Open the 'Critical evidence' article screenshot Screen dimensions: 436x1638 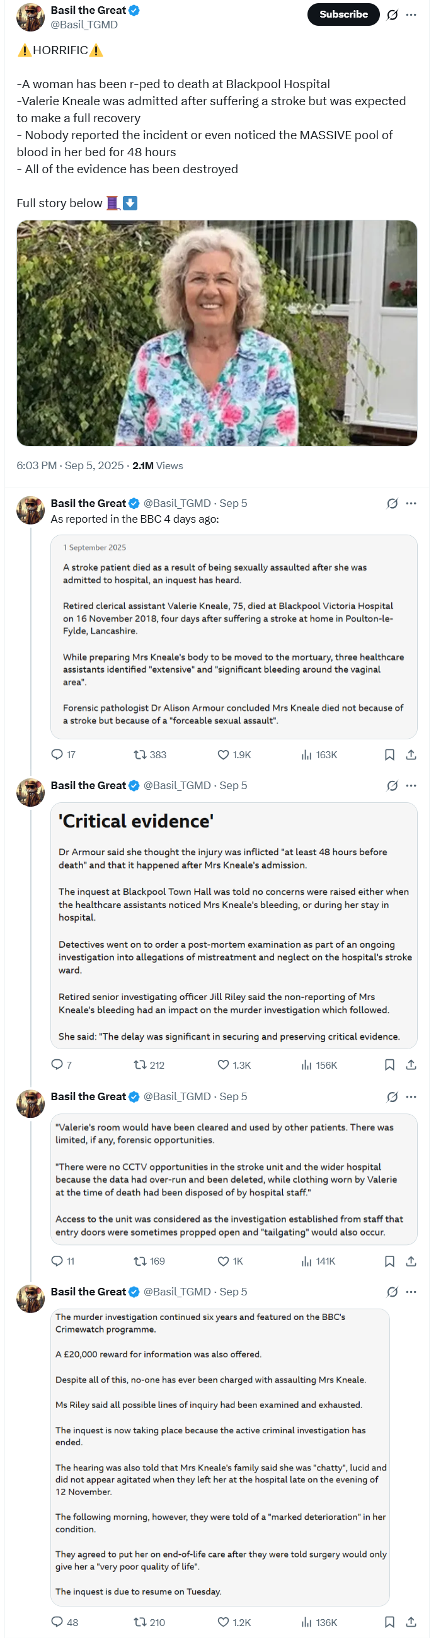pos(234,925)
